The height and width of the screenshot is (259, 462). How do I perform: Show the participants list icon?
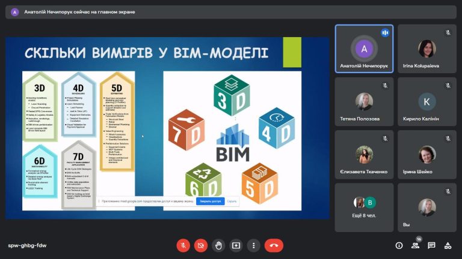416,245
